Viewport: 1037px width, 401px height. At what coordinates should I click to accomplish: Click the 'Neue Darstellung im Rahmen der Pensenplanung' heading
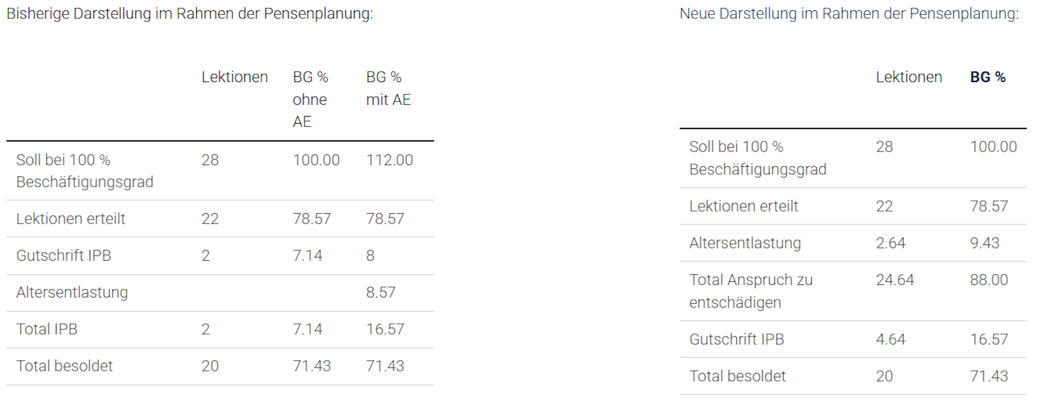(849, 13)
